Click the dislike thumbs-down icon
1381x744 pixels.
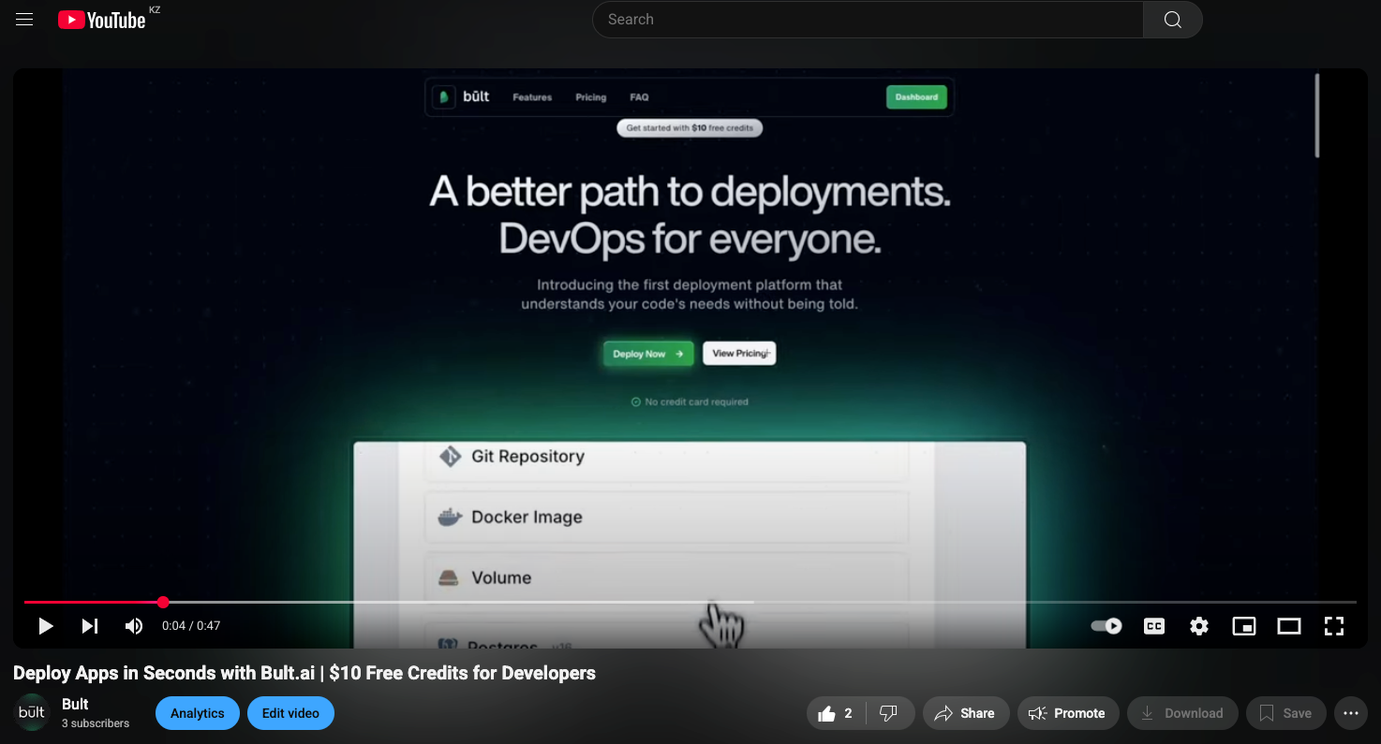(x=888, y=712)
